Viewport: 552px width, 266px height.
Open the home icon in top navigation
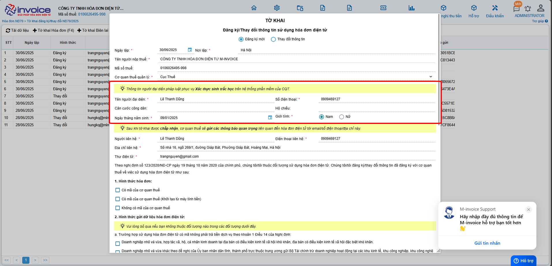click(254, 8)
